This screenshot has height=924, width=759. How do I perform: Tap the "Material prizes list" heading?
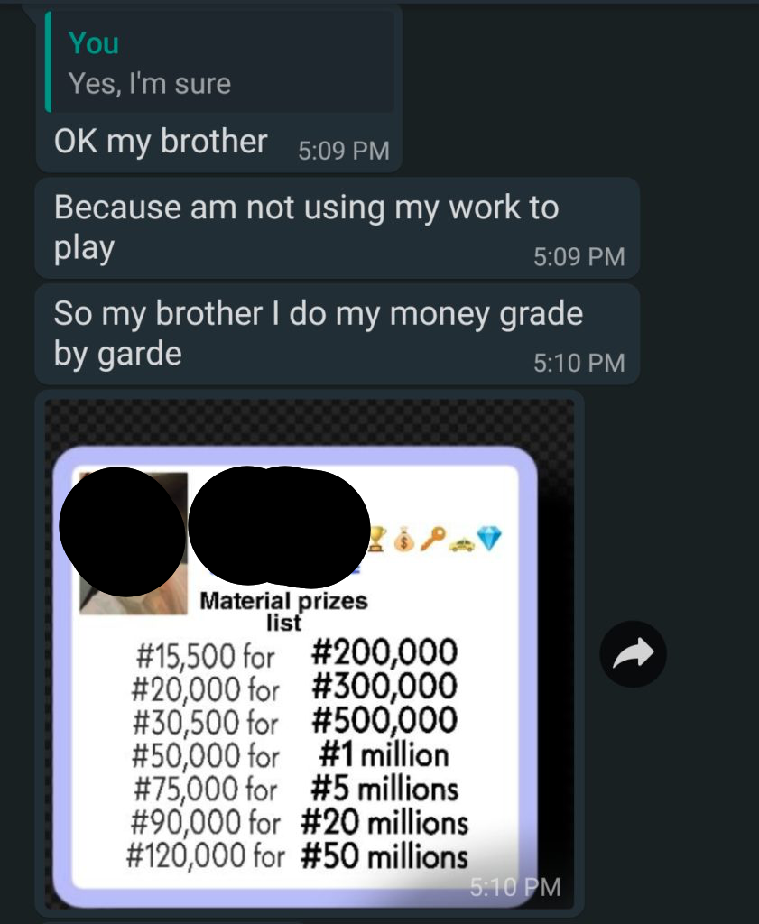click(x=283, y=611)
